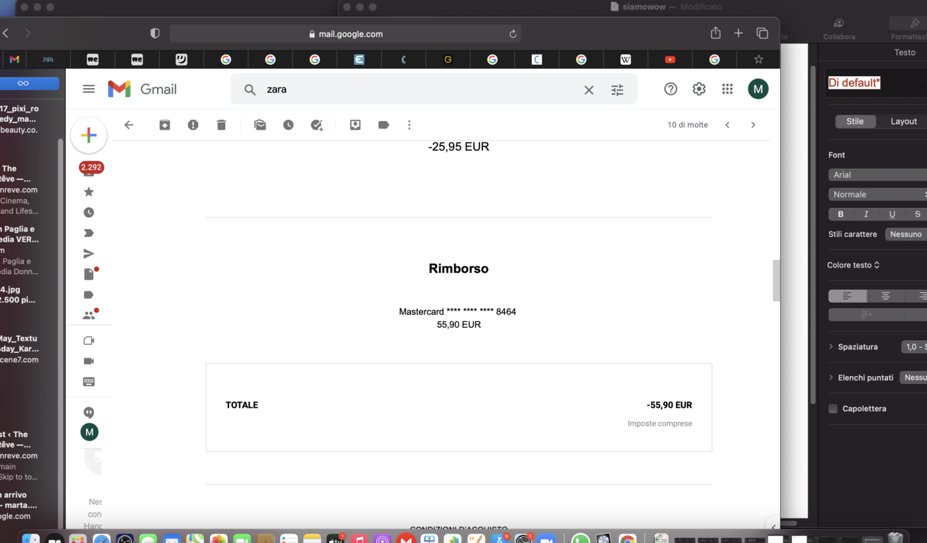This screenshot has height=543, width=927.
Task: Open the Labels tag icon in toolbar
Action: click(x=383, y=124)
